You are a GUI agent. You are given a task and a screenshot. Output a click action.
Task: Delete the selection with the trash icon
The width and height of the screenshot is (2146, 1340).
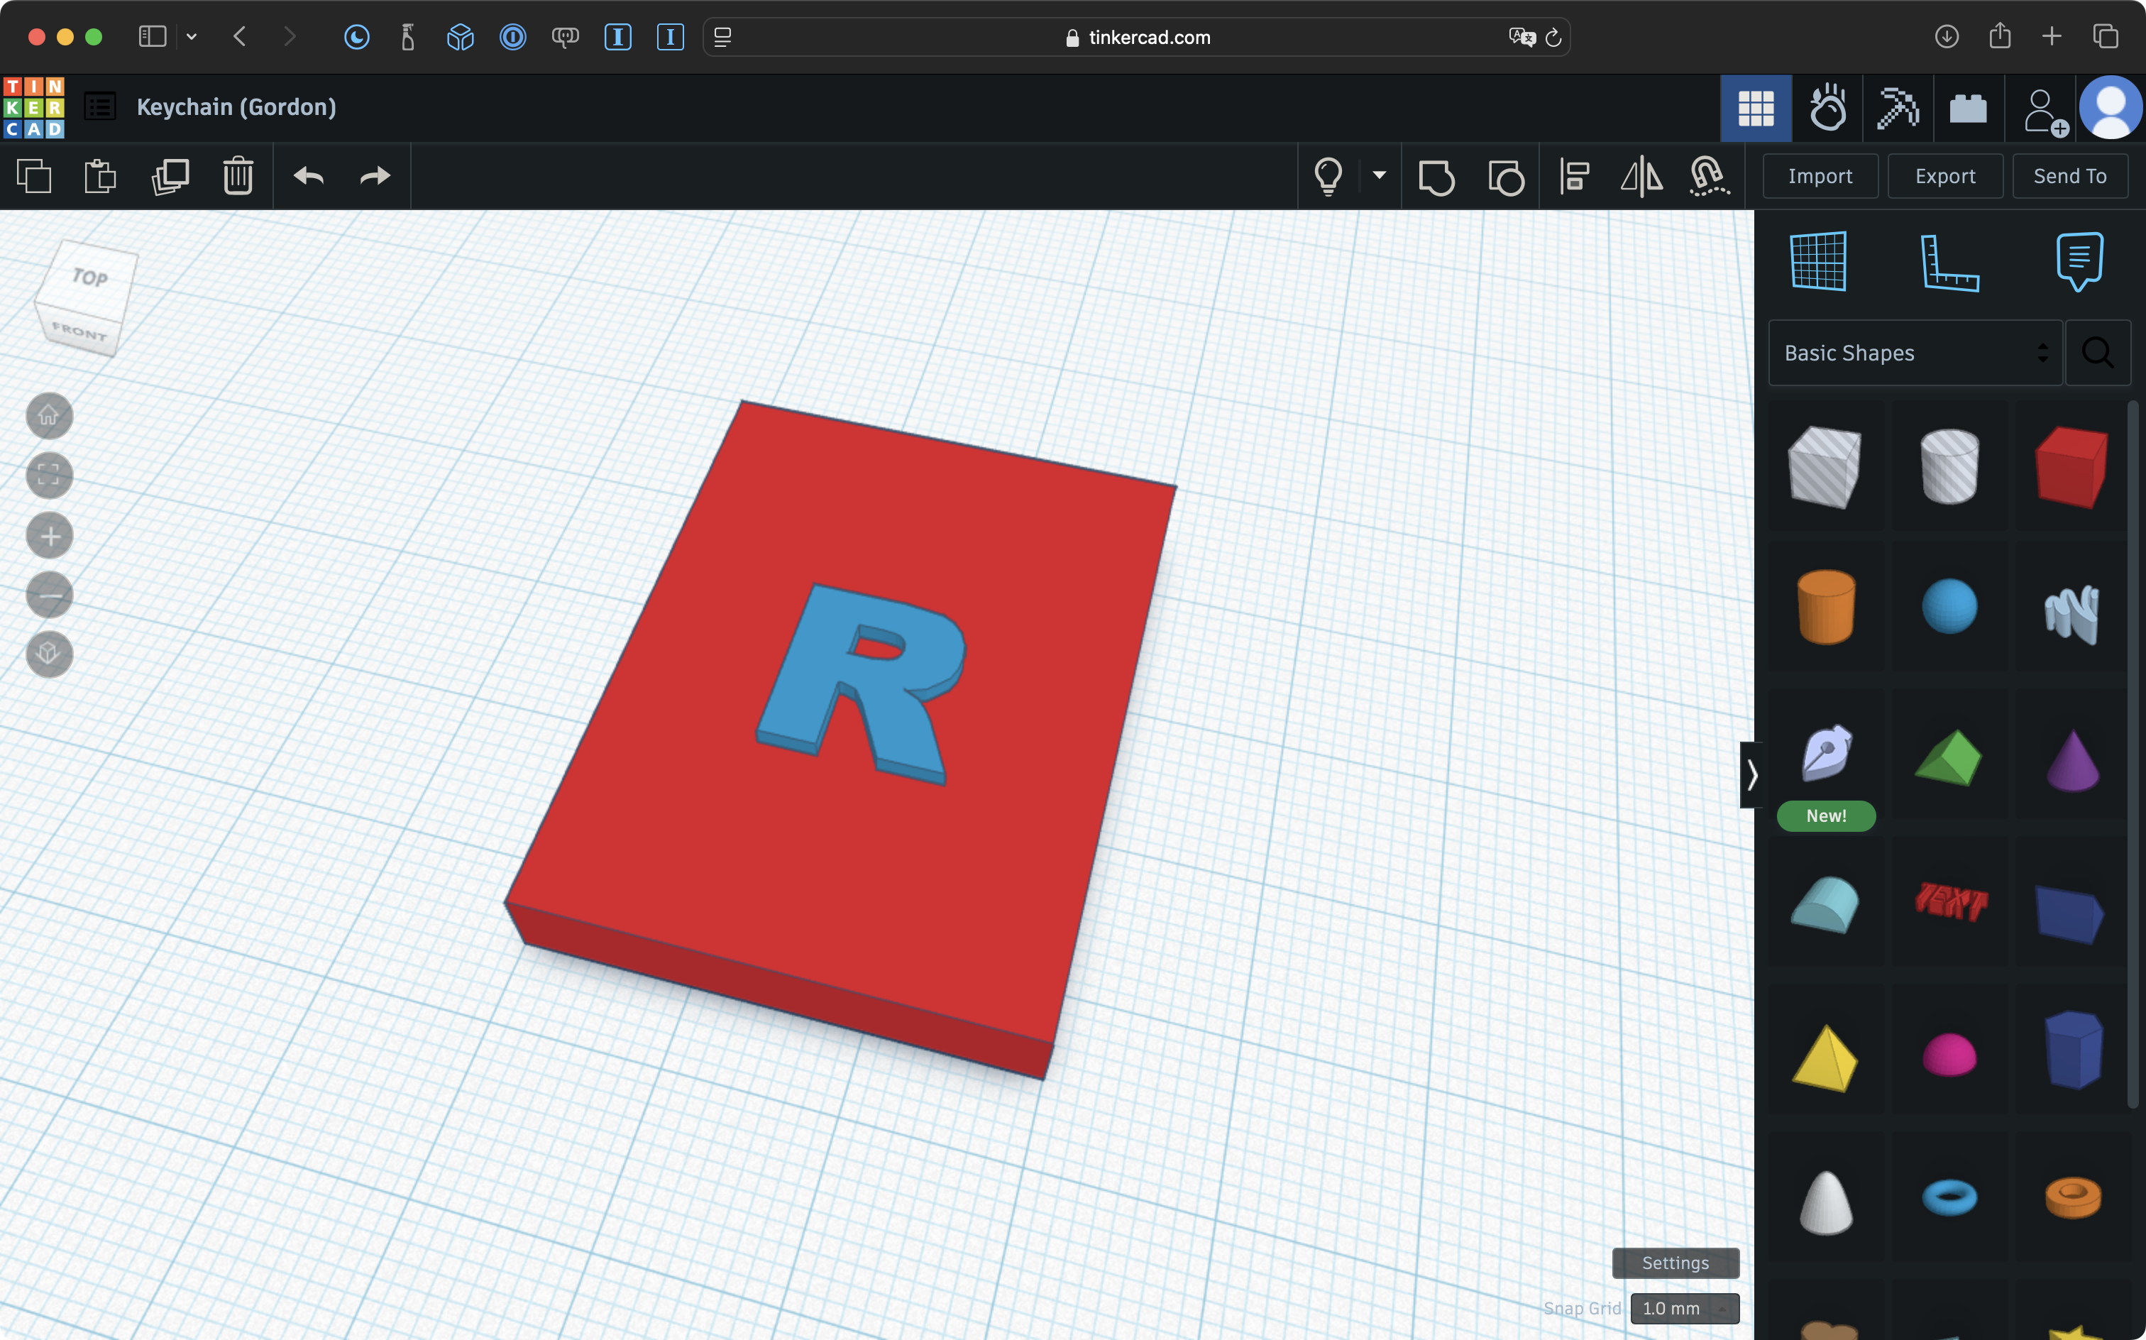pos(238,176)
